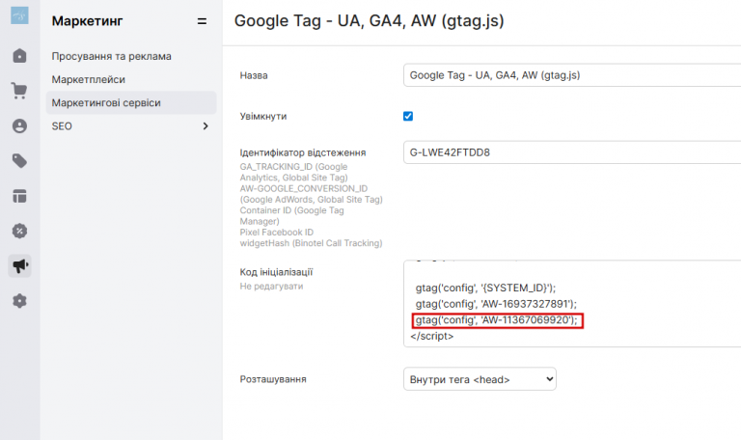This screenshot has height=440, width=741.
Task: Select Маркетингові сервіси menu item
Action: pyautogui.click(x=131, y=102)
